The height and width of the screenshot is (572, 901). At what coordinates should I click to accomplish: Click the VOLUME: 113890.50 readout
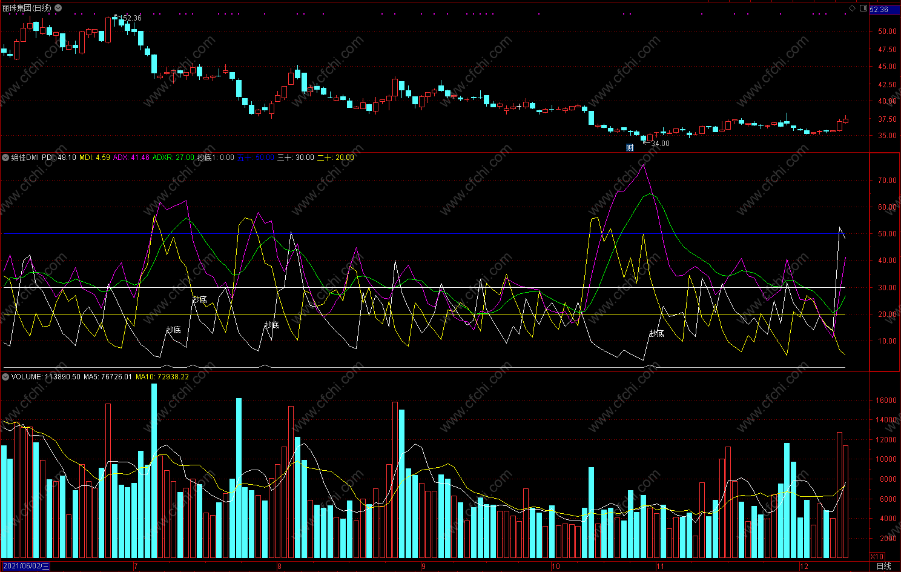[46, 377]
